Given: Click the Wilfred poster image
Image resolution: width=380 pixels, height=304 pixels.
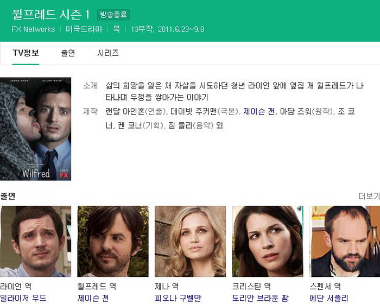Looking at the screenshot, I should tap(35, 129).
